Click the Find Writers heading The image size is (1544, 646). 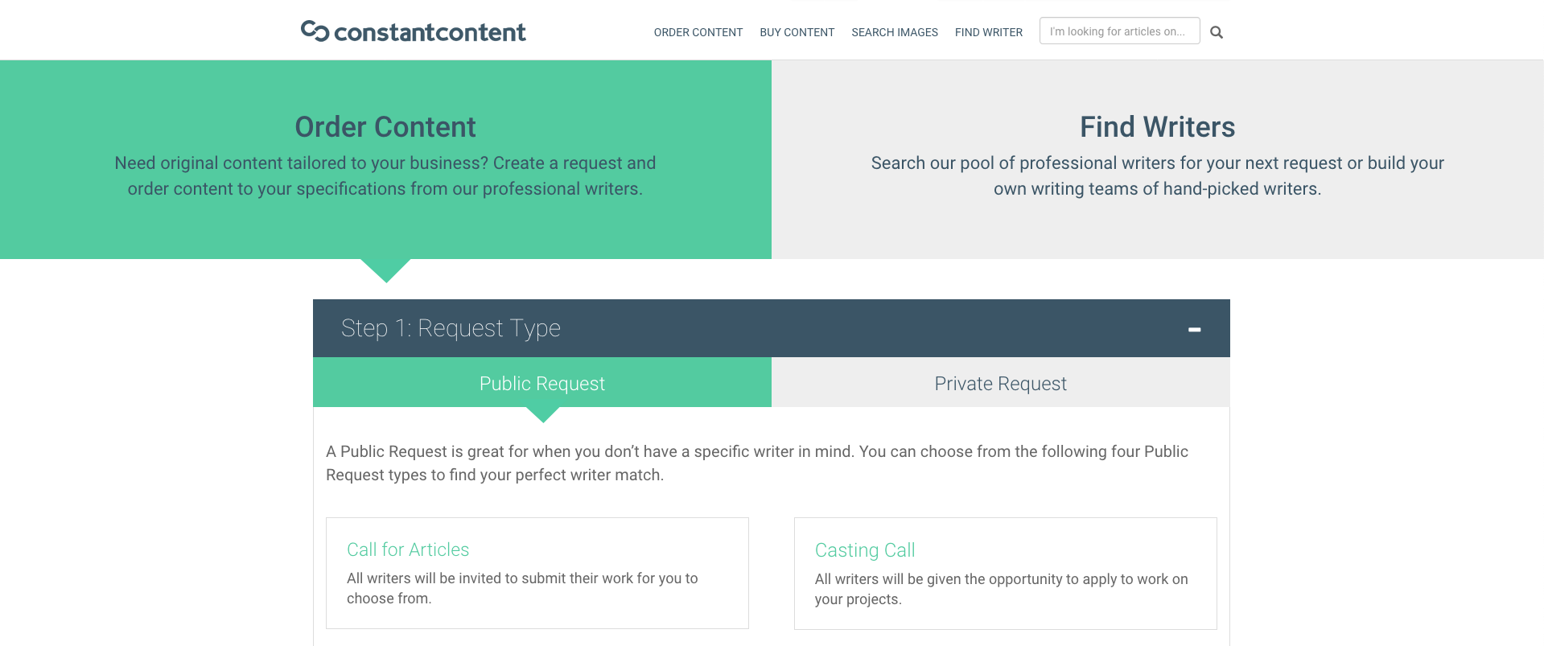point(1157,126)
